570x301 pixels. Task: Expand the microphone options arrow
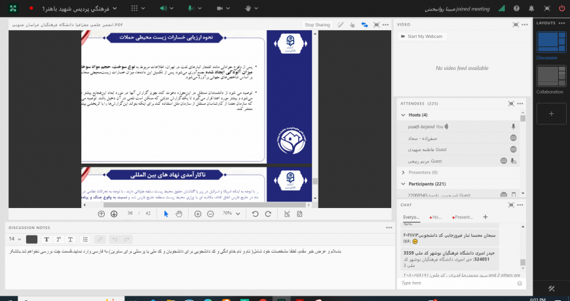point(200,9)
